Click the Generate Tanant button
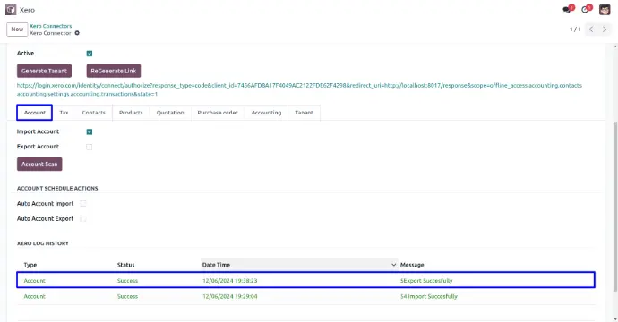This screenshot has width=618, height=322. [x=44, y=71]
